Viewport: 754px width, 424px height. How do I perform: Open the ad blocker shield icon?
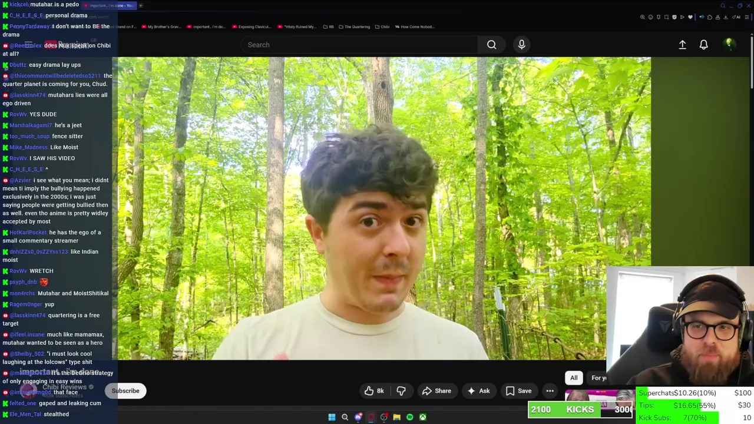(674, 17)
